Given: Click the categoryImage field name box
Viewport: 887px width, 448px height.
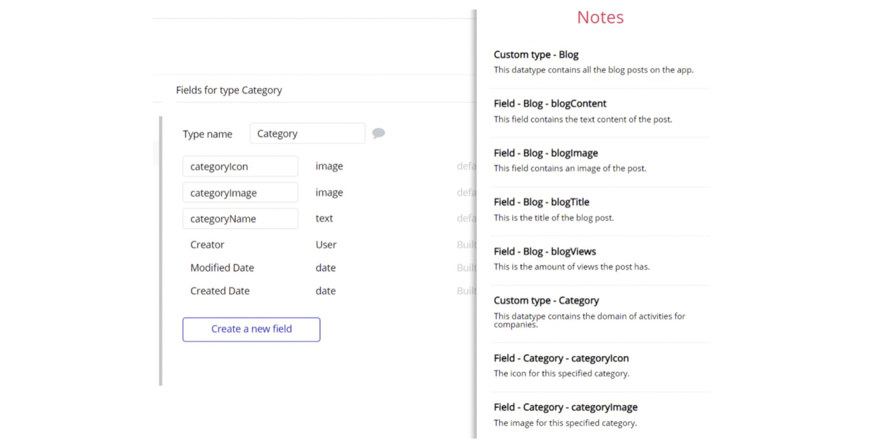Looking at the screenshot, I should (240, 193).
